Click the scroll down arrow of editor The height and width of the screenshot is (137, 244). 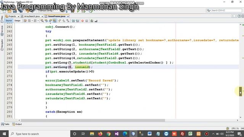tap(241, 117)
